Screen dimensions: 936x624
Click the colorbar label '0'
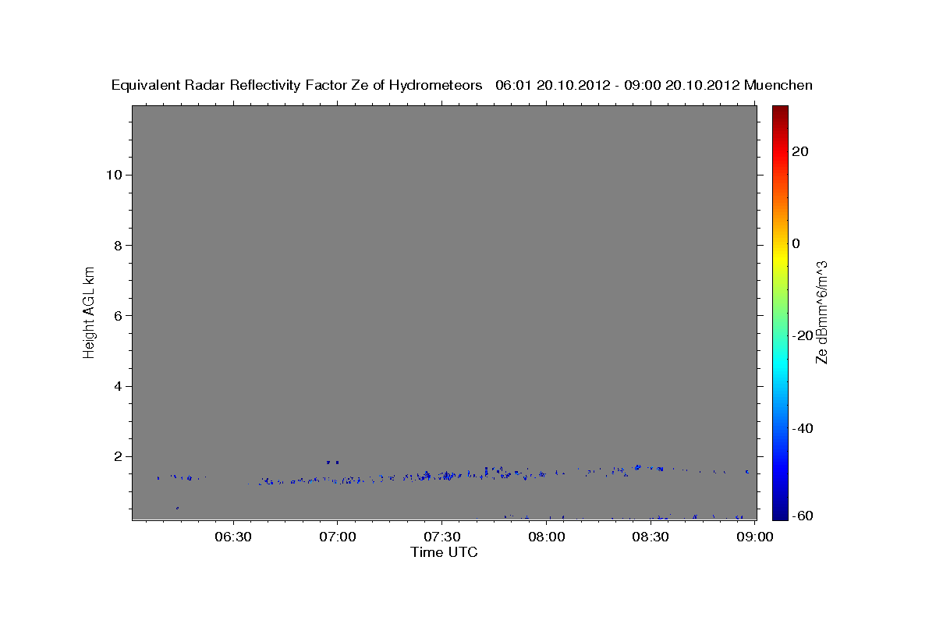pyautogui.click(x=796, y=243)
